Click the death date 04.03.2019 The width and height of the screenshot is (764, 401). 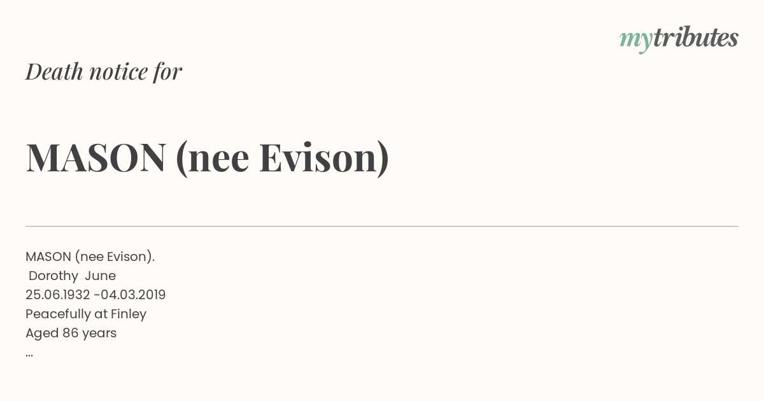[x=133, y=295]
